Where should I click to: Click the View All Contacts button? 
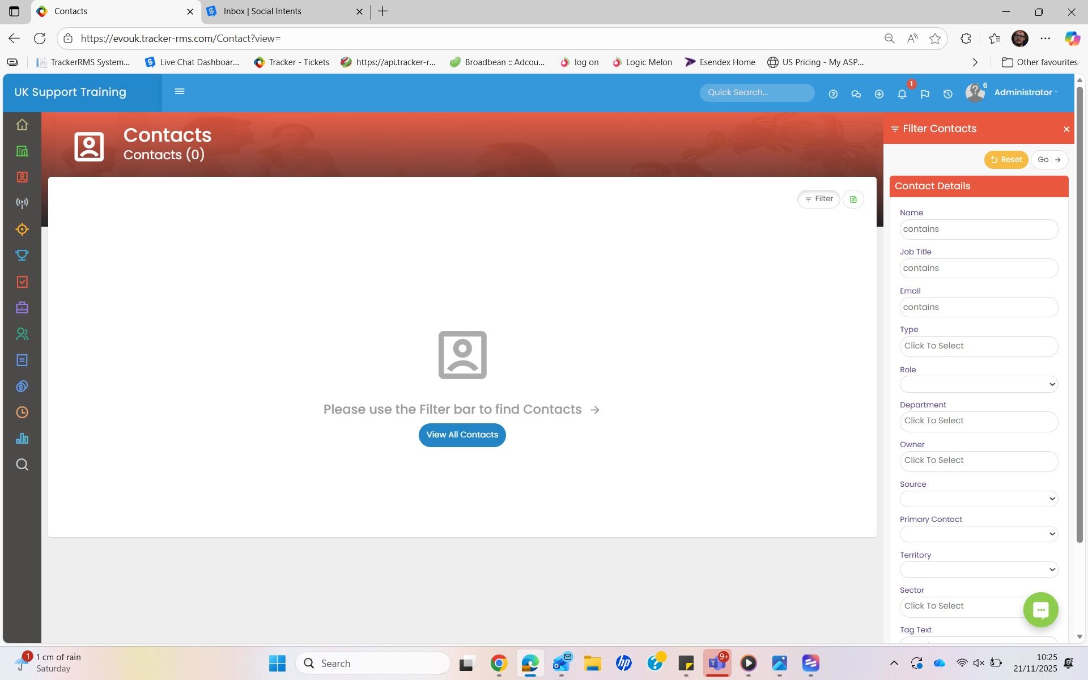[462, 435]
